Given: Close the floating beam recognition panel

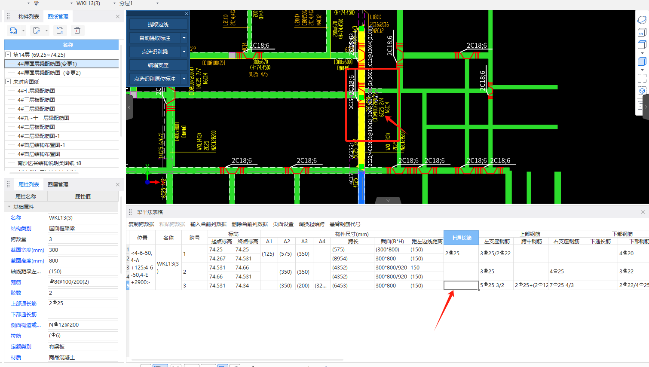Looking at the screenshot, I should click(186, 14).
